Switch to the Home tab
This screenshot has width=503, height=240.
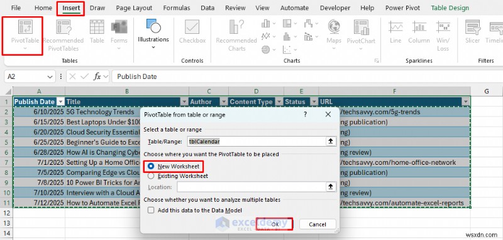[43, 8]
